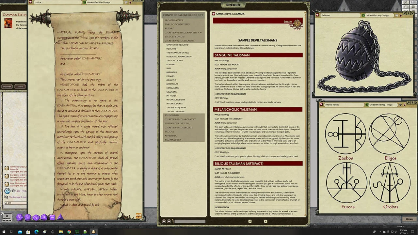This screenshot has height=235, width=418.
Task: Click the link icon beside Sample Devil Talismans
Action: [214, 14]
